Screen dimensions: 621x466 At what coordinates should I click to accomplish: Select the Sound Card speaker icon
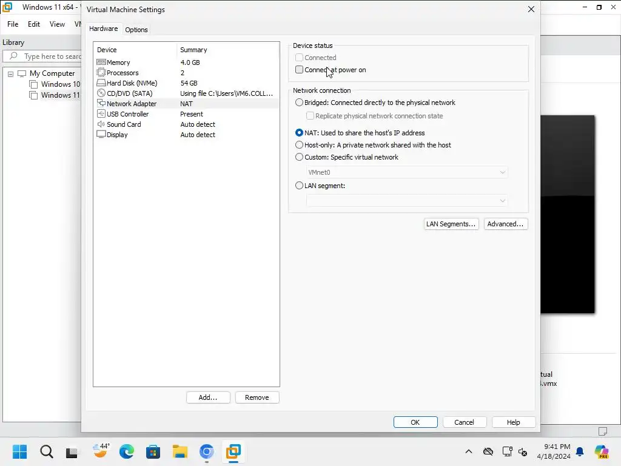101,124
